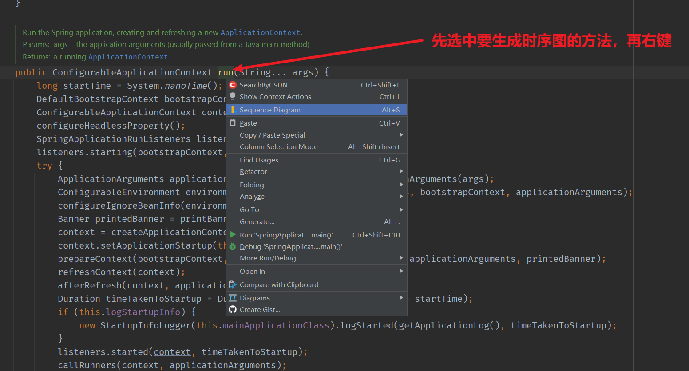
Task: Expand the Diagrams submenu arrow
Action: (x=401, y=297)
